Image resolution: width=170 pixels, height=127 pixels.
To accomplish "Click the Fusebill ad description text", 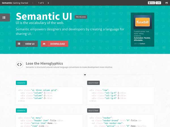I will [x=142, y=36].
